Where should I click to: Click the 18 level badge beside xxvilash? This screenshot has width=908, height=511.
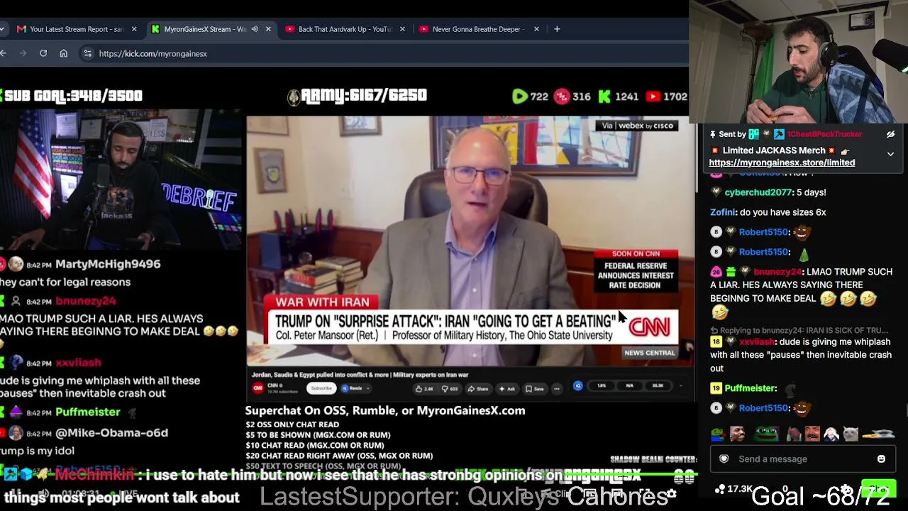(716, 341)
